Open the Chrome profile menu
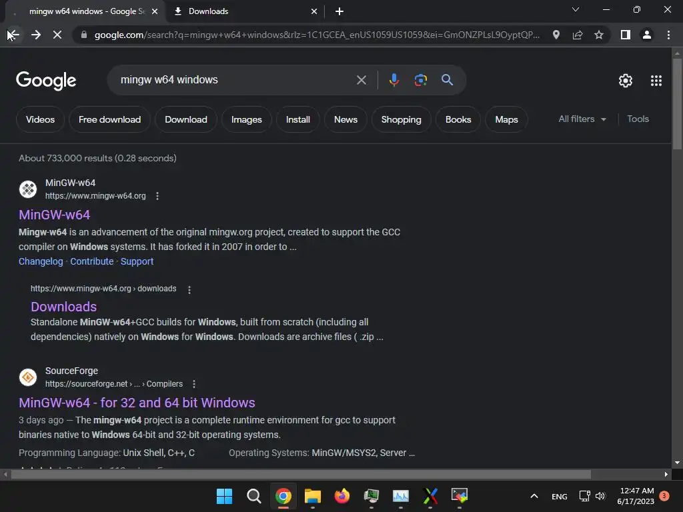The width and height of the screenshot is (683, 512). [x=647, y=35]
